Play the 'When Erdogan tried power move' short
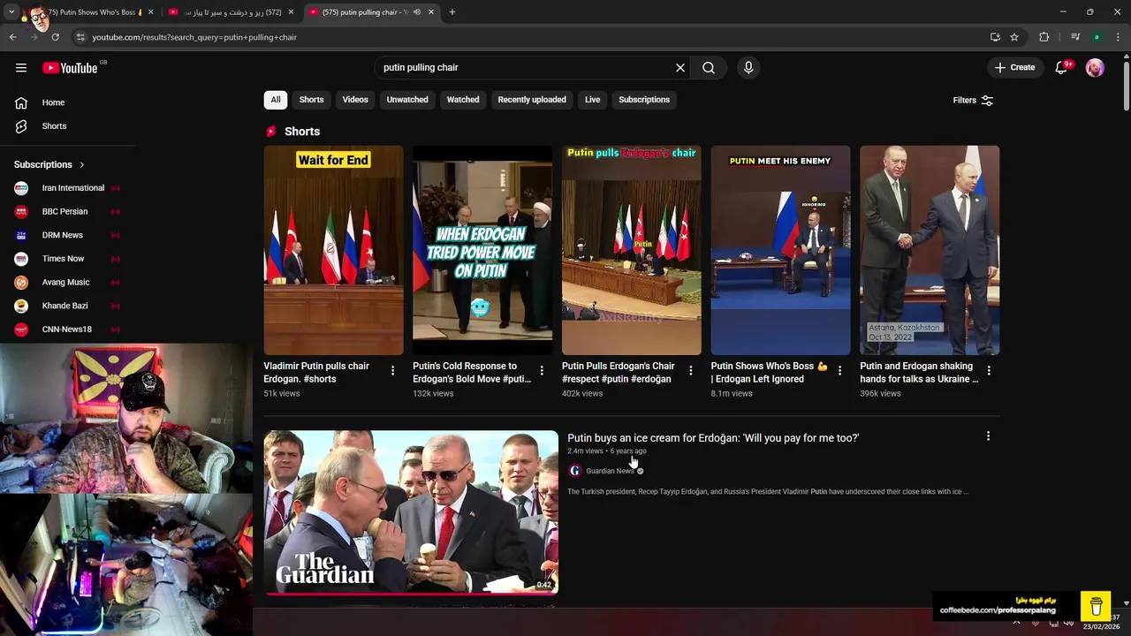 (x=482, y=250)
